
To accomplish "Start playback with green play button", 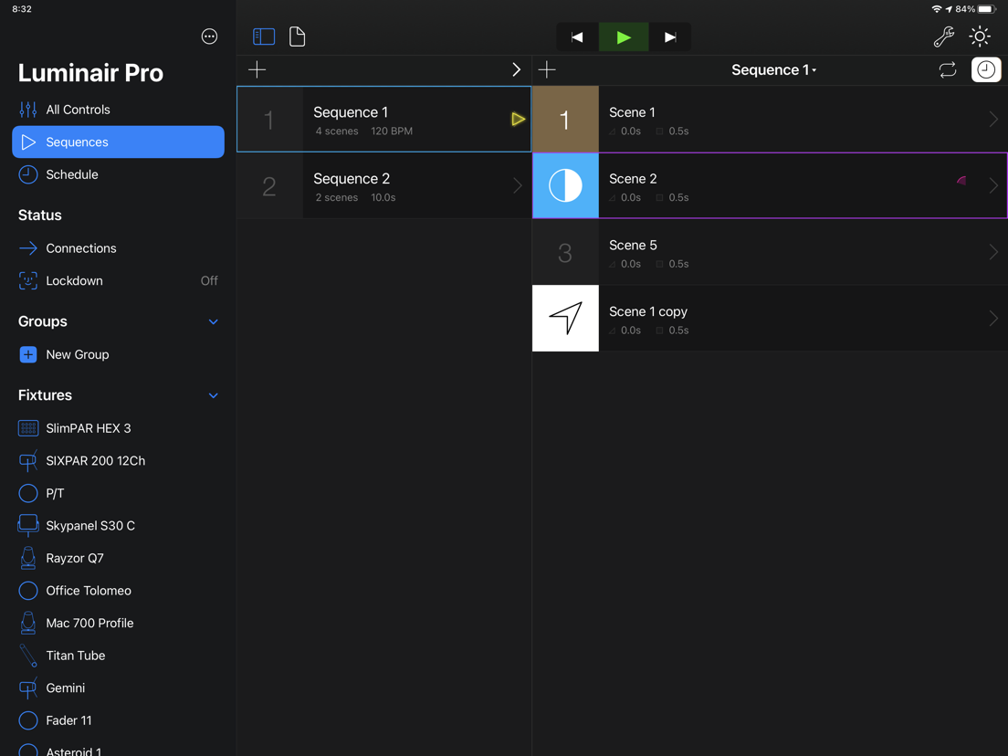I will coord(624,37).
